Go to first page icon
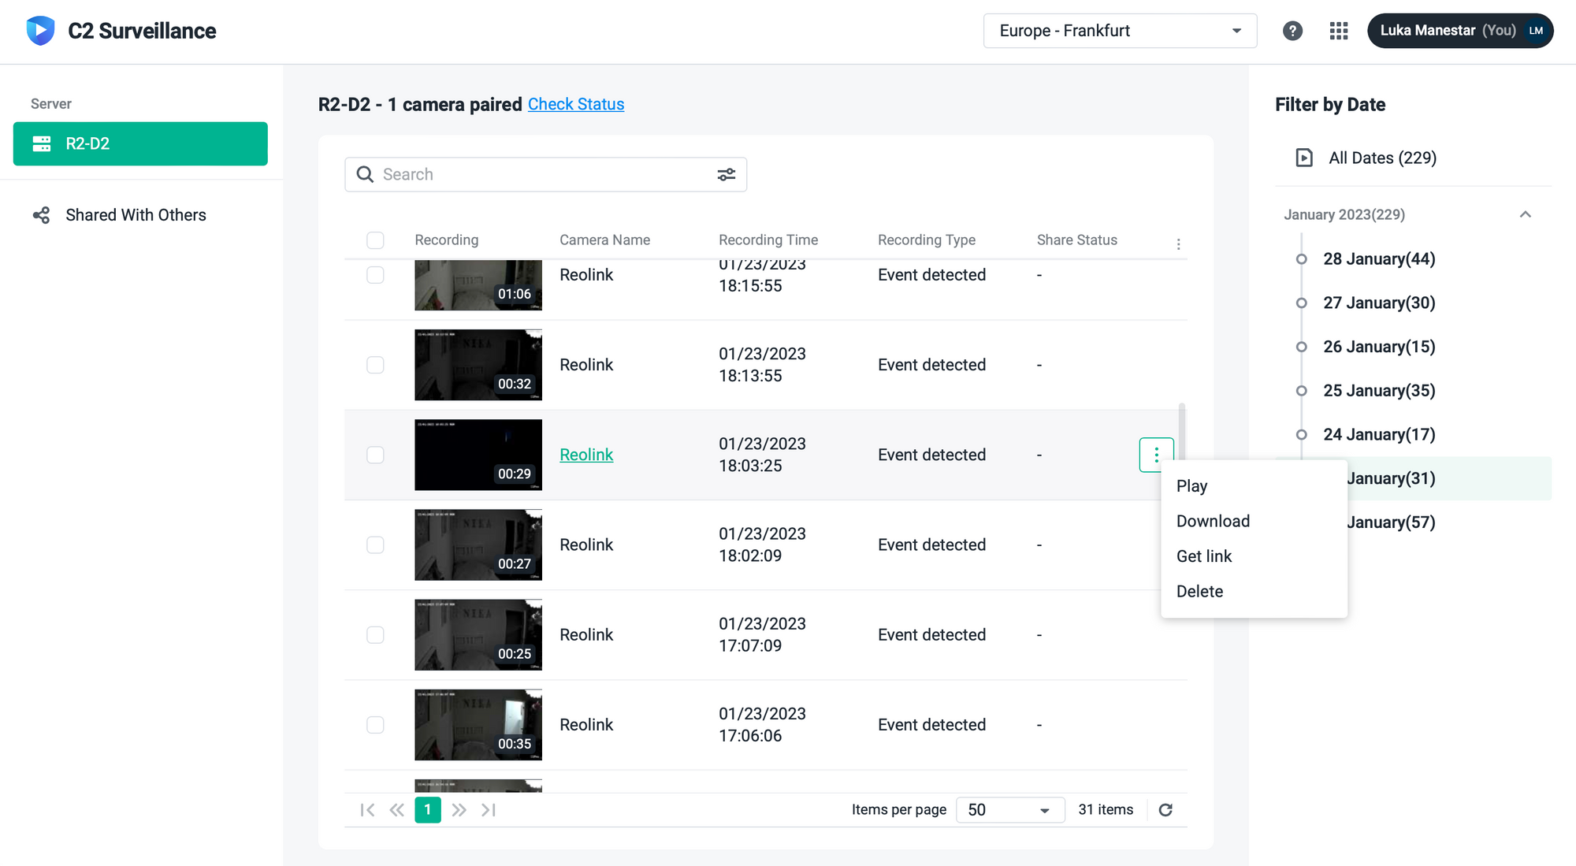Viewport: 1576px width, 866px height. tap(367, 810)
